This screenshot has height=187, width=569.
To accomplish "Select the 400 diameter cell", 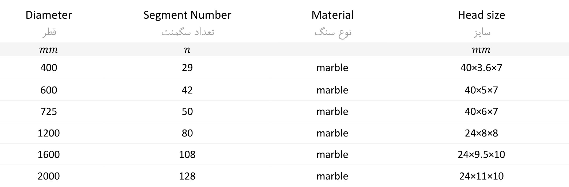I will pos(49,68).
